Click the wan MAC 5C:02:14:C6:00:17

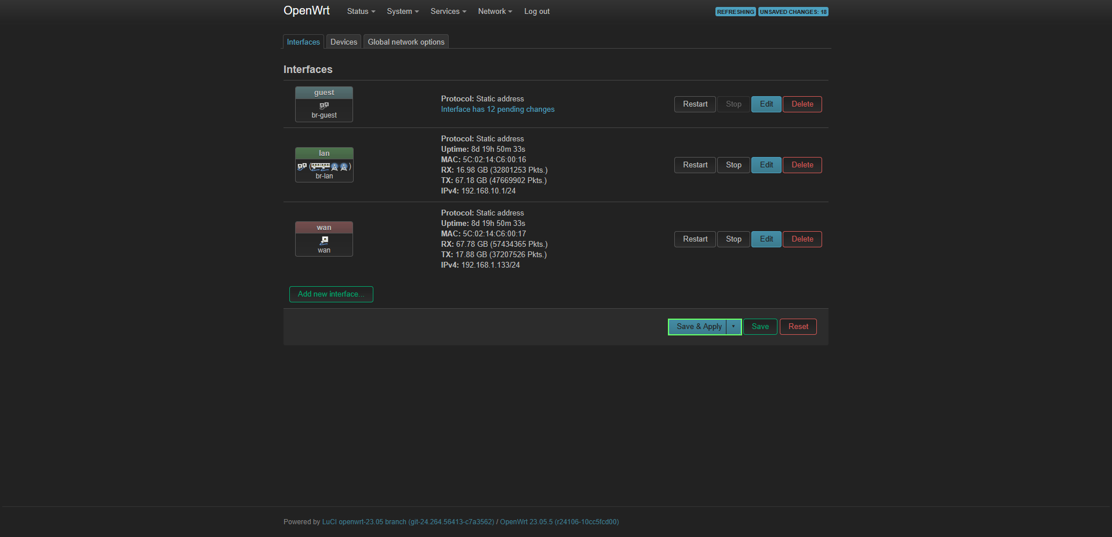coord(495,234)
